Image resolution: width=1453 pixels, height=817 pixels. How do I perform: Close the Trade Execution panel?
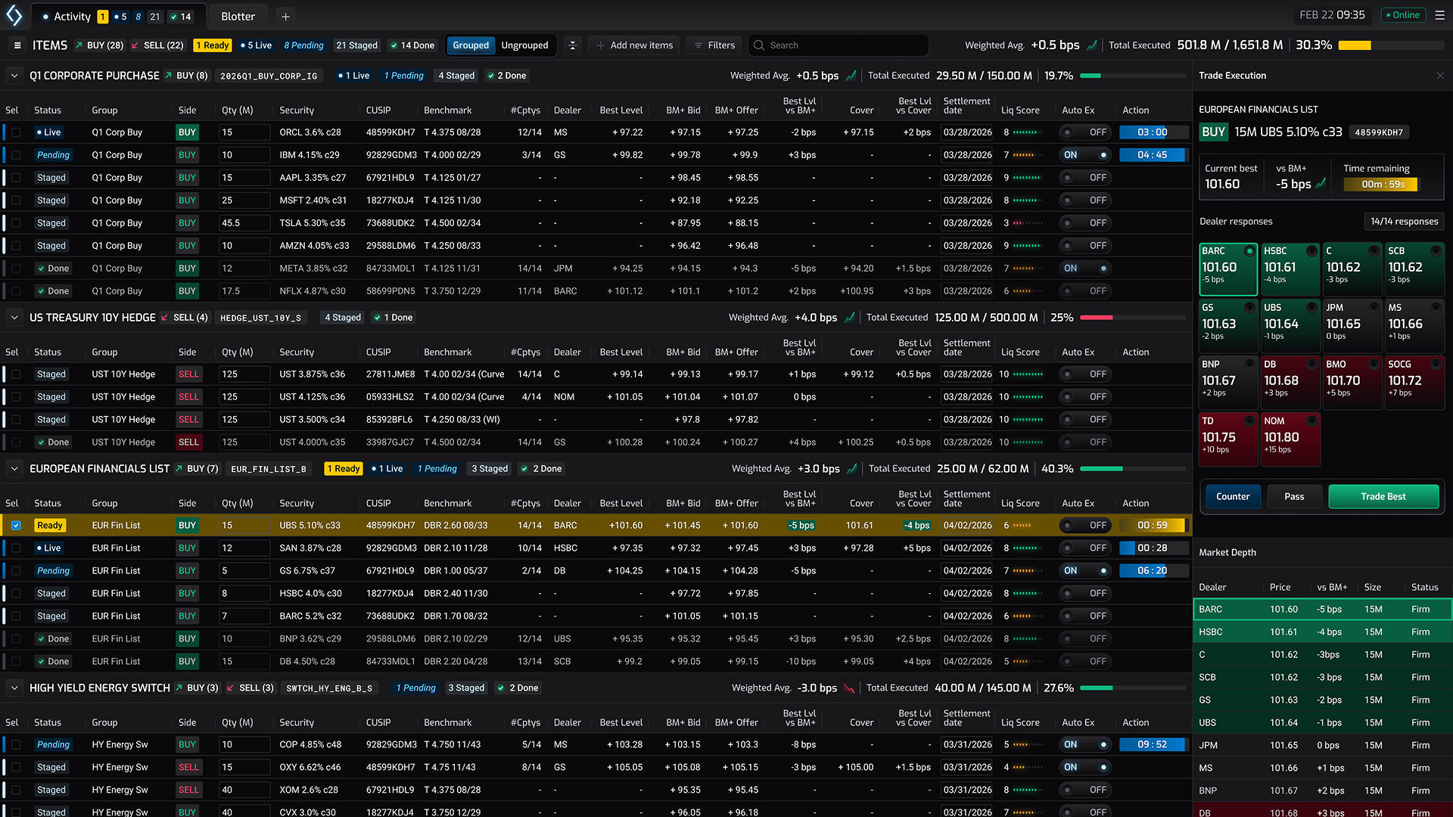[x=1440, y=76]
